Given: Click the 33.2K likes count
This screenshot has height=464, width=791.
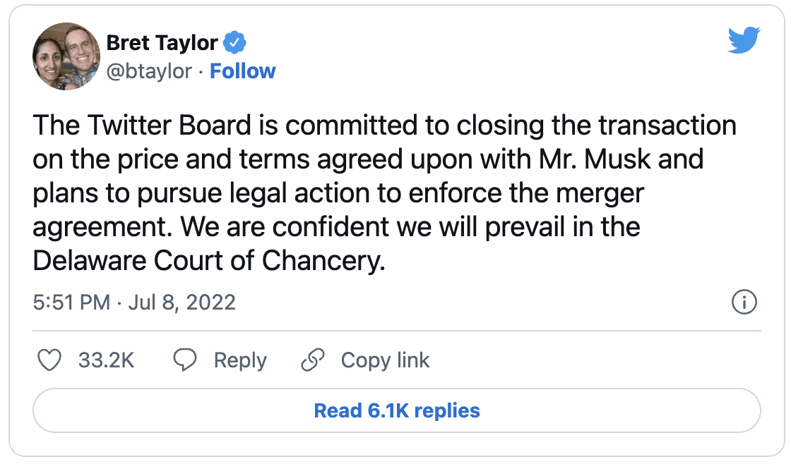Looking at the screenshot, I should [106, 360].
